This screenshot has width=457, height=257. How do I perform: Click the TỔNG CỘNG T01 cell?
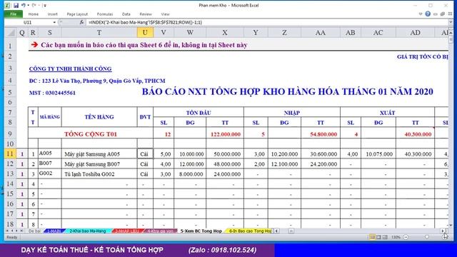click(91, 134)
